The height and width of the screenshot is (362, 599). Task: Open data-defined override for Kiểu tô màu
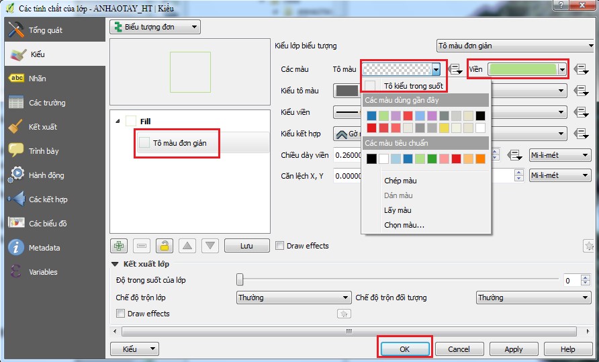tap(581, 91)
